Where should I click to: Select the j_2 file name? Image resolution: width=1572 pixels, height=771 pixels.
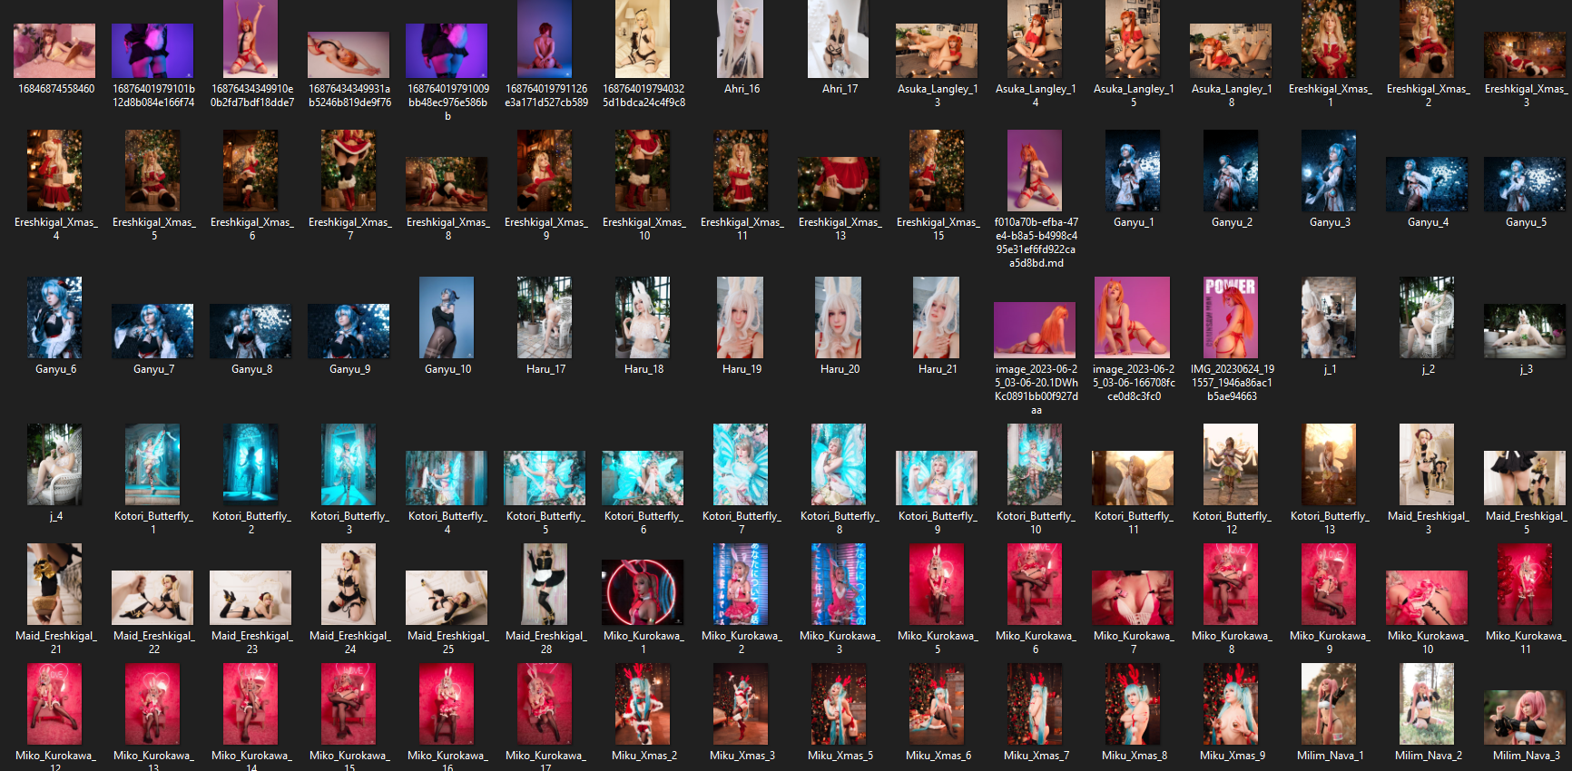1428,369
